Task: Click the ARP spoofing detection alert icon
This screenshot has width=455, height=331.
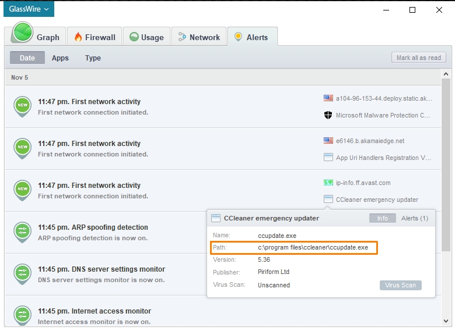Action: coord(22,232)
